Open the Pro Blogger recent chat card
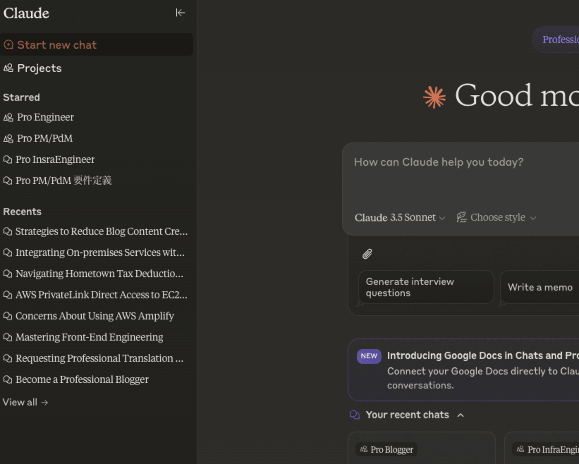This screenshot has width=579, height=464. (x=422, y=448)
